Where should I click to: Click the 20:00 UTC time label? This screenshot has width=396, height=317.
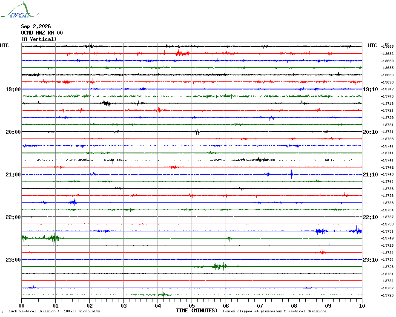pyautogui.click(x=13, y=132)
